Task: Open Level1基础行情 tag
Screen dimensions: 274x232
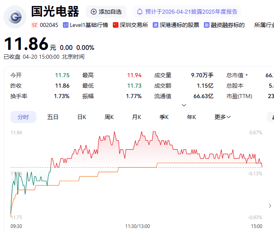Action: (89, 25)
